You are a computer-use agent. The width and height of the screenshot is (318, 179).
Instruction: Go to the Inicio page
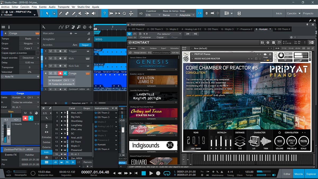tap(279, 13)
